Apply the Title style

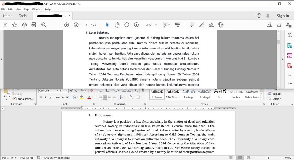coord(220,94)
